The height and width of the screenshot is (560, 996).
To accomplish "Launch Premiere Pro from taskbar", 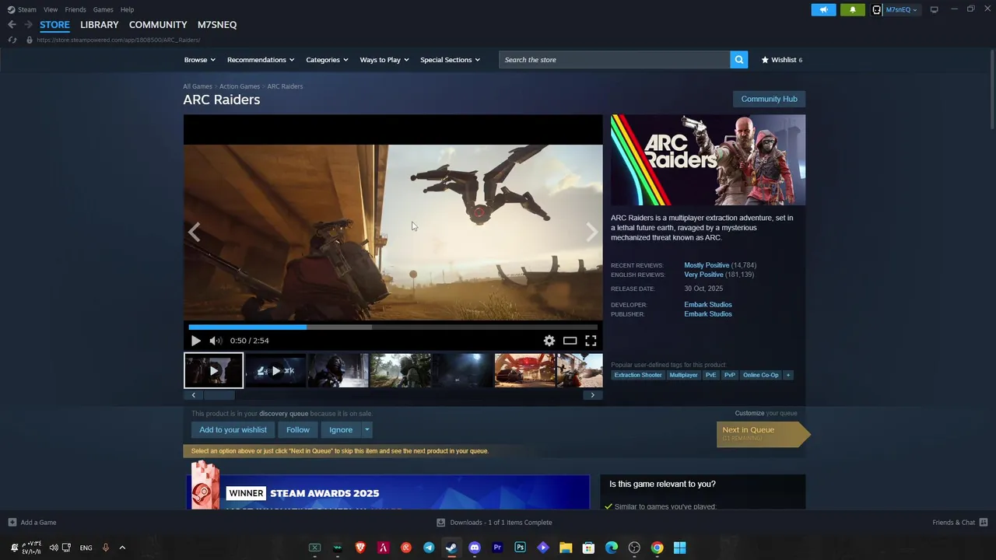I will point(497,548).
